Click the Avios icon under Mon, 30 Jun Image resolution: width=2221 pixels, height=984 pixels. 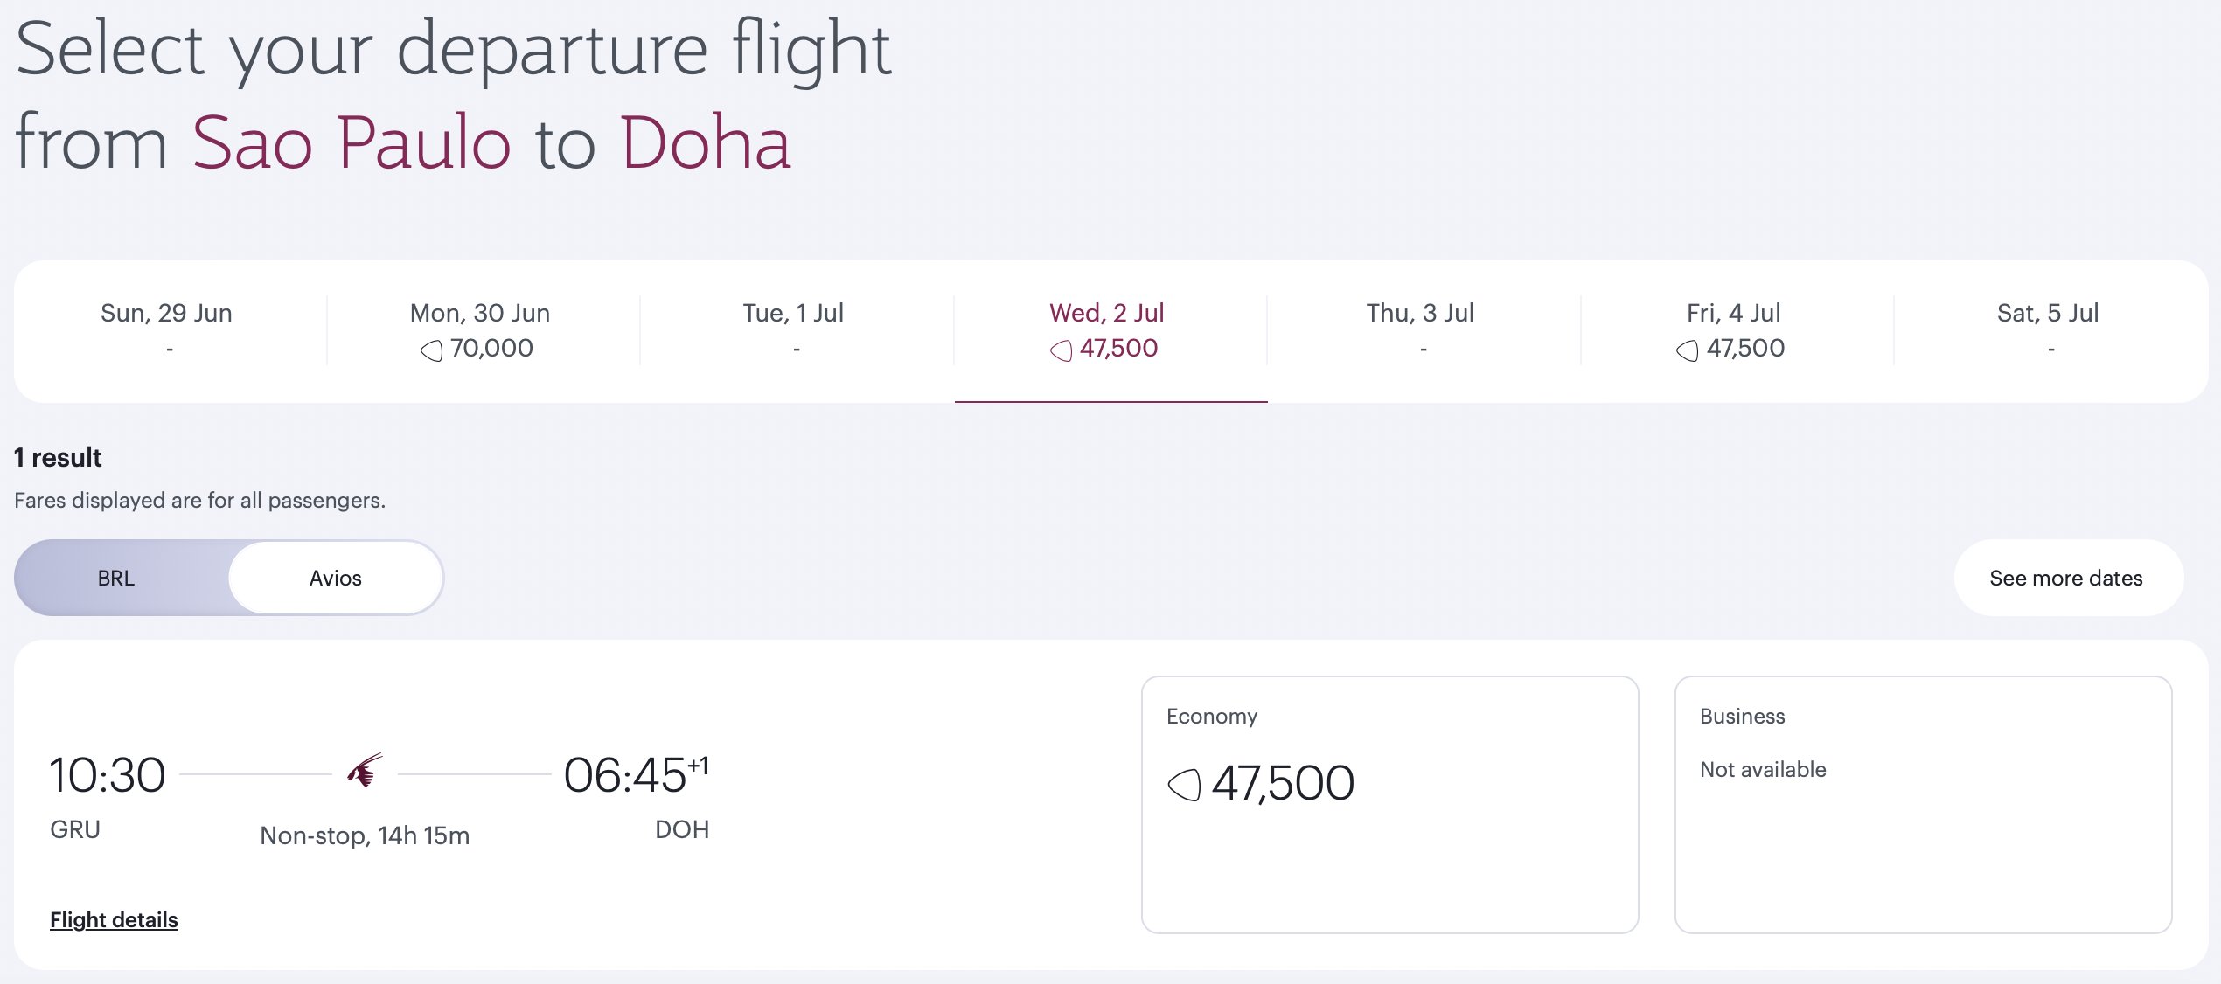[x=432, y=350]
